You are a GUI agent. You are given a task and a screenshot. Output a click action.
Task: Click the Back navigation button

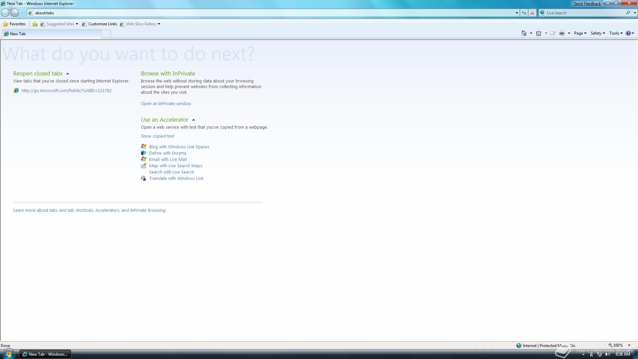5,13
